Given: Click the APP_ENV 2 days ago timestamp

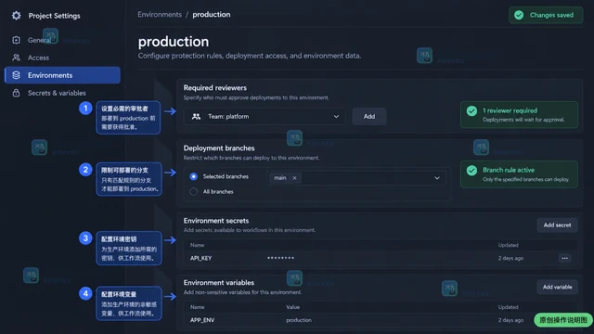Looking at the screenshot, I should point(510,320).
